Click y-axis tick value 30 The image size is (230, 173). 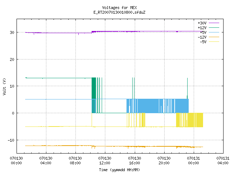click(x=12, y=32)
